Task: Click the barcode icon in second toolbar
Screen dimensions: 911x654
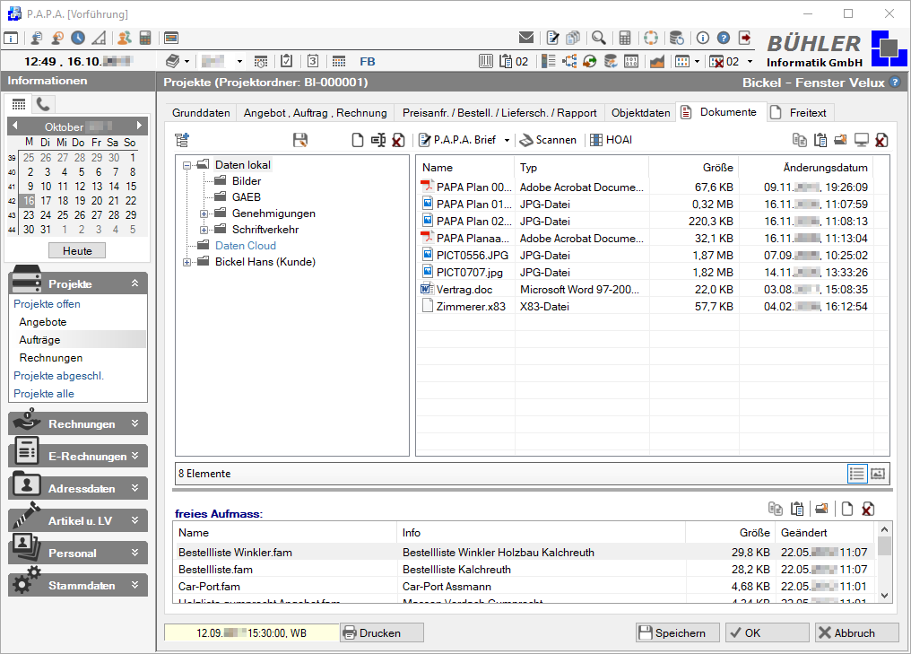Action: coord(486,61)
